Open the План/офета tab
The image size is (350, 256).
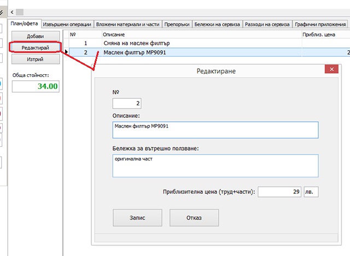coord(22,24)
